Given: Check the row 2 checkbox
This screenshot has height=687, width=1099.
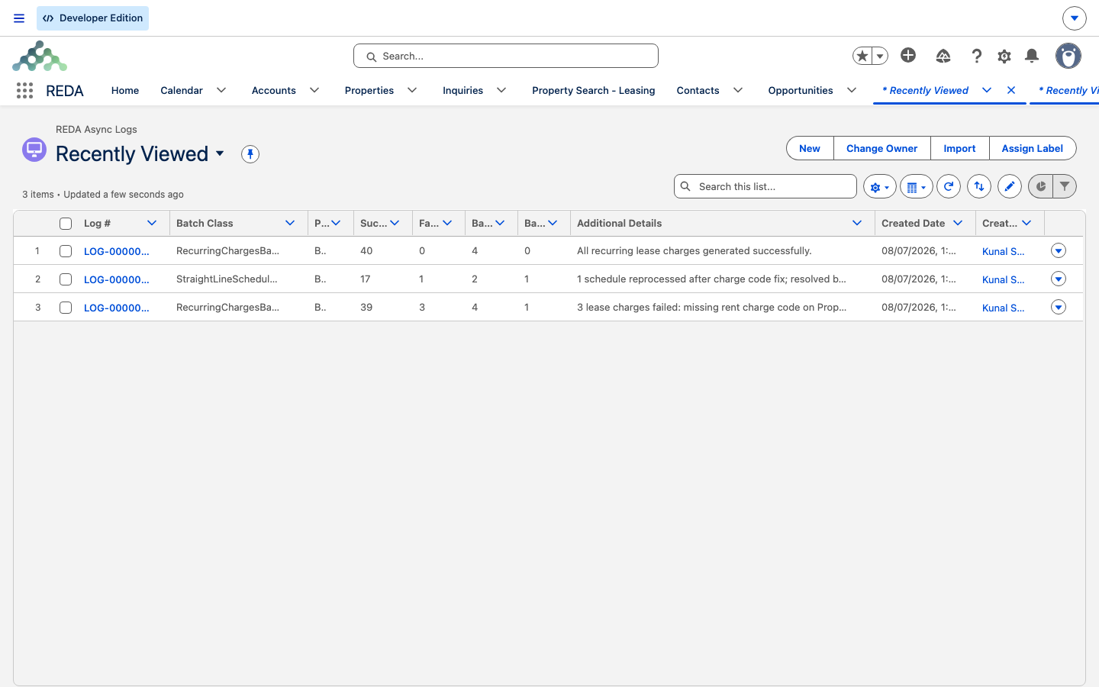Looking at the screenshot, I should click(x=66, y=279).
